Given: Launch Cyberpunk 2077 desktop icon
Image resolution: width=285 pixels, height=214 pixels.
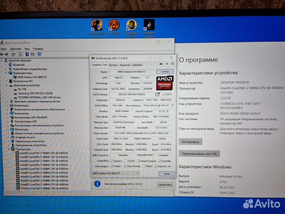Looking at the screenshot, I should [131, 28].
